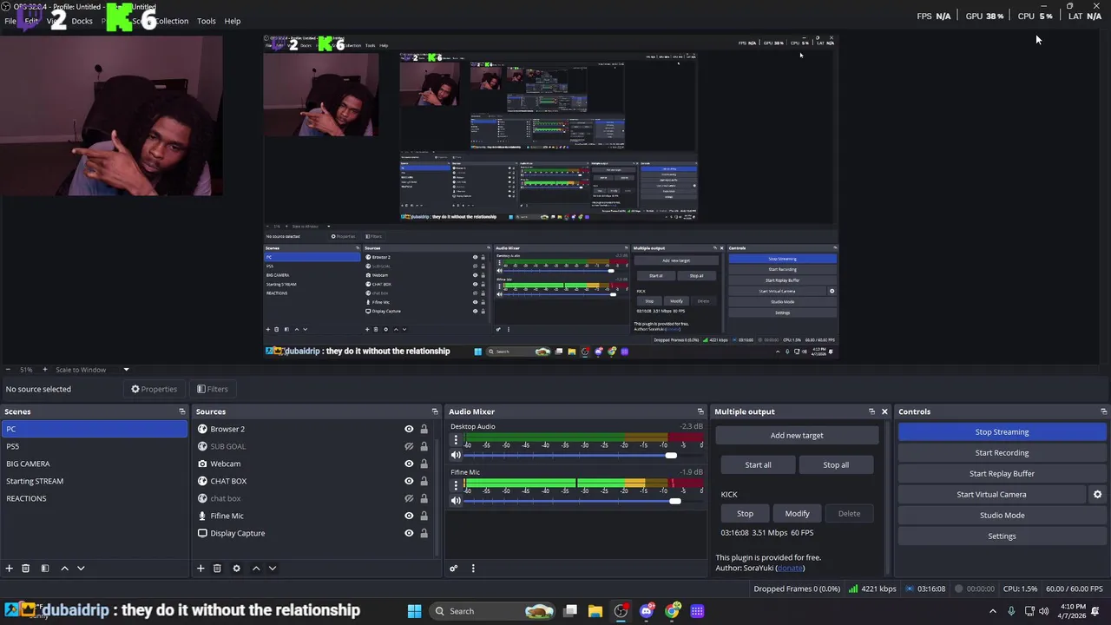The width and height of the screenshot is (1111, 625).
Task: Open Scale to Window dropdown
Action: click(x=93, y=370)
